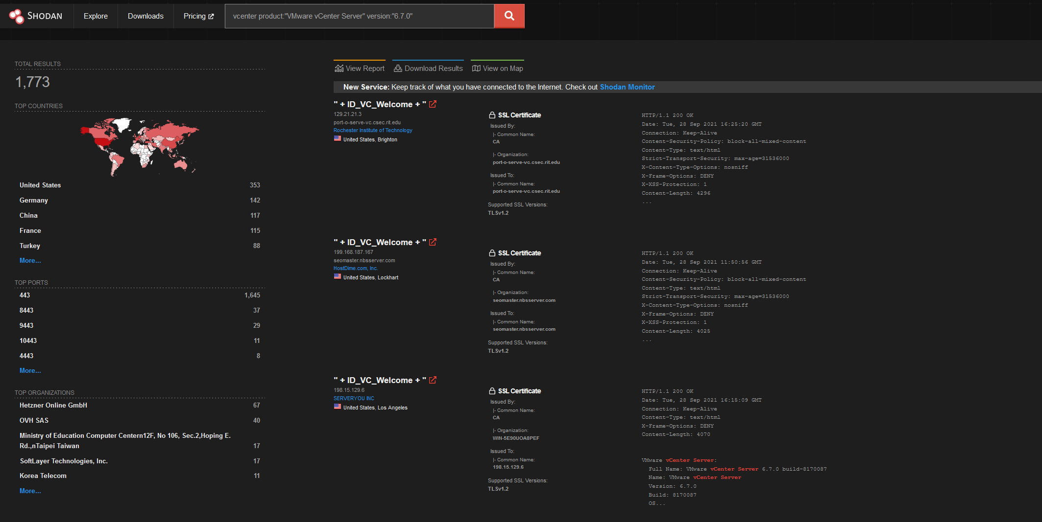Click Build: 8170087 text

point(672,495)
